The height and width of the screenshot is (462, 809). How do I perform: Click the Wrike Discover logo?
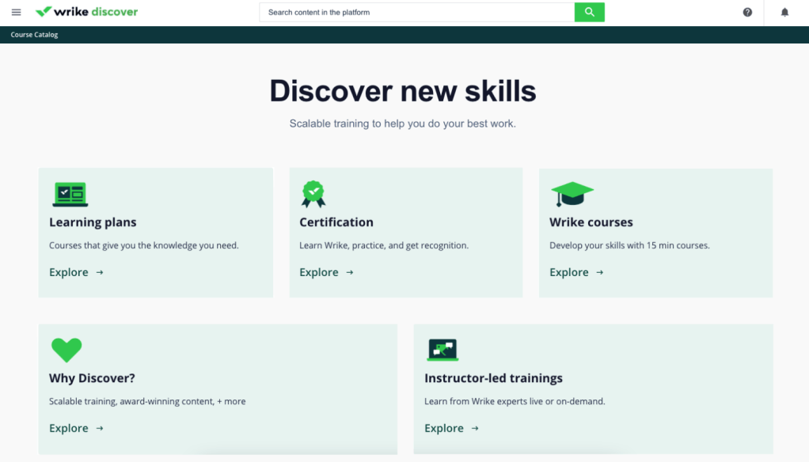coord(86,11)
